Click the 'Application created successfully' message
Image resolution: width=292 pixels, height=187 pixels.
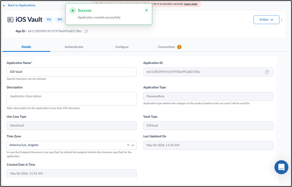click(x=99, y=18)
